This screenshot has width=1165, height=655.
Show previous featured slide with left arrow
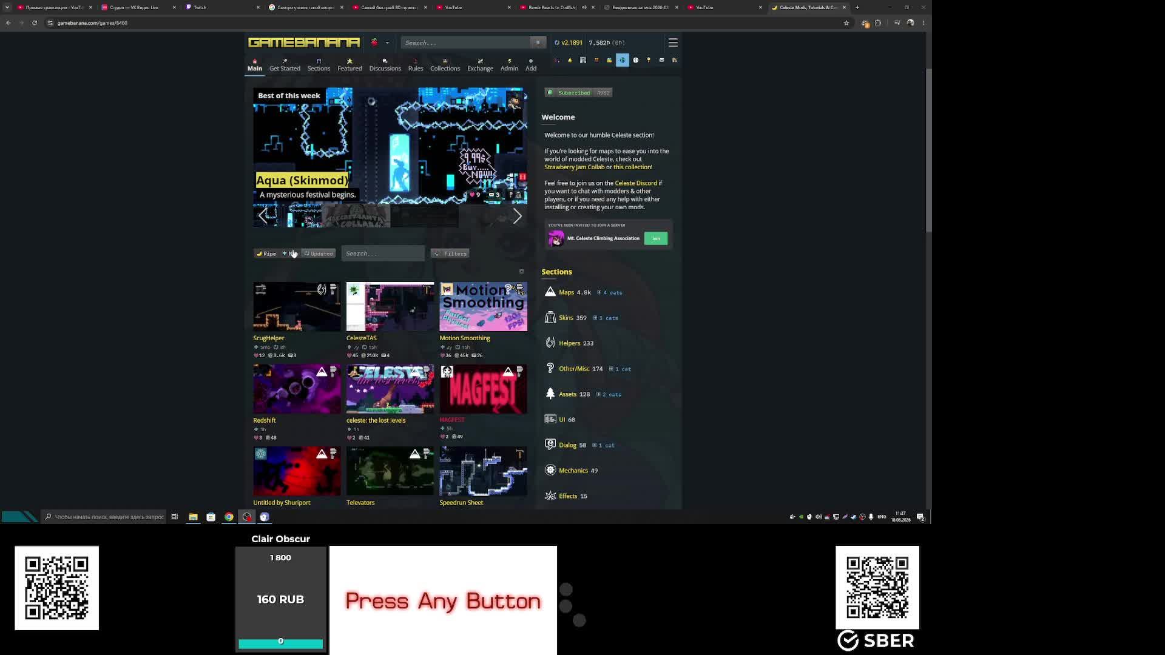tap(263, 216)
